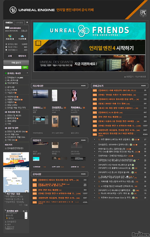Open 블루프린트 tutorial board in the sidebar
The height and width of the screenshot is (237, 150).
point(12,118)
